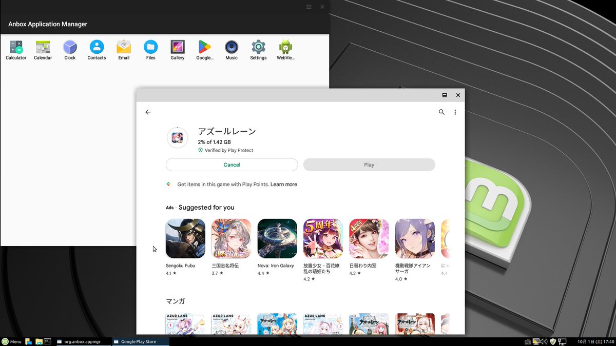This screenshot has width=616, height=346.
Task: Click the アズールレーン app icon with download progress
Action: pyautogui.click(x=177, y=138)
